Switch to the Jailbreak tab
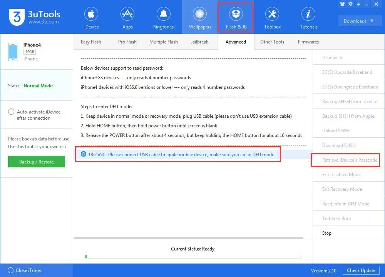This screenshot has width=385, height=277. [x=199, y=42]
